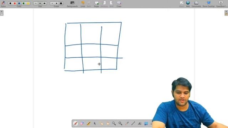Open the Stylus toolbar button

pyautogui.click(x=3, y=4)
